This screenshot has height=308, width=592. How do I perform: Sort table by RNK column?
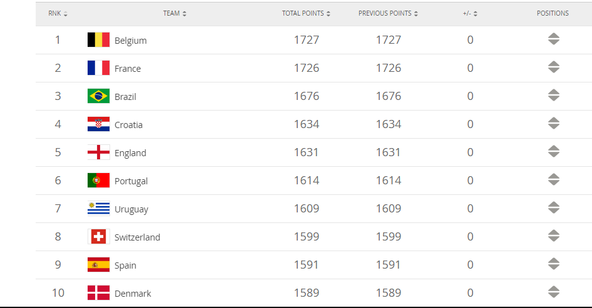click(x=58, y=13)
